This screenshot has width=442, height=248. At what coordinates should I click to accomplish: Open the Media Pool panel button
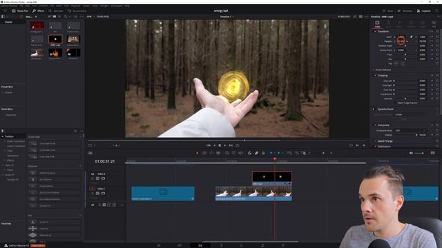20,11
